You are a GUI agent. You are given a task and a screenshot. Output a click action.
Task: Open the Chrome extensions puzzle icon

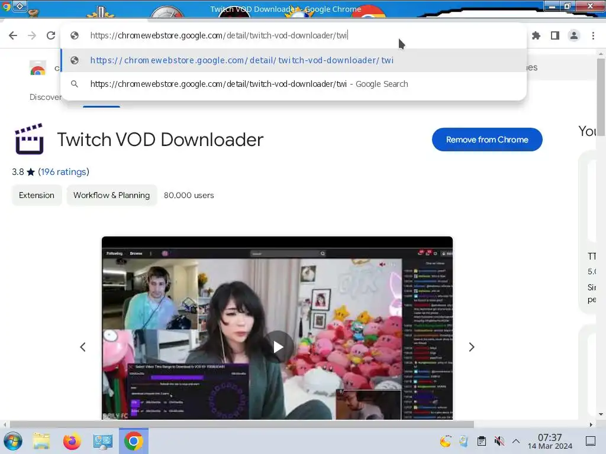click(x=536, y=35)
